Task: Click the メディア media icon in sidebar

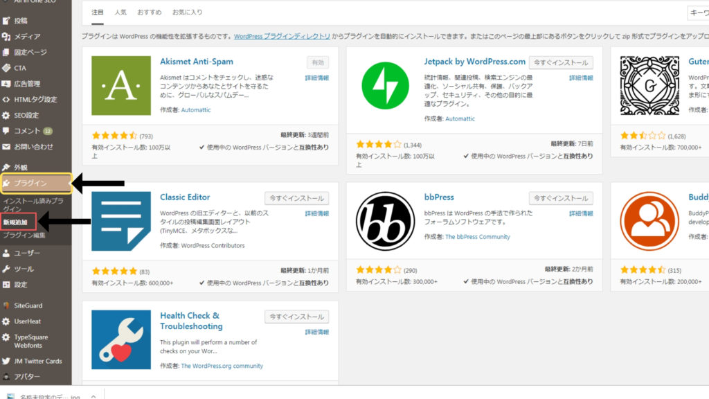Action: tap(6, 36)
